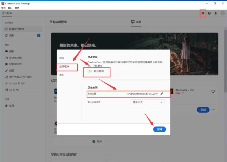Select 所有应用程序 in the sidebar

(23, 29)
